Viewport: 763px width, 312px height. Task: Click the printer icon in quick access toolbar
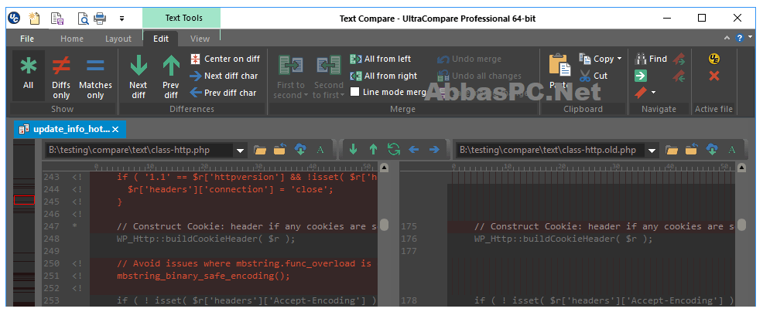pos(100,19)
